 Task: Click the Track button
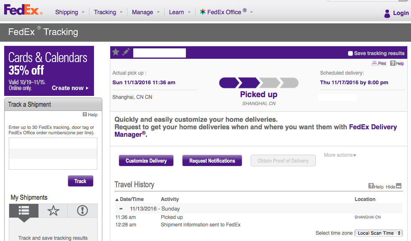81,181
